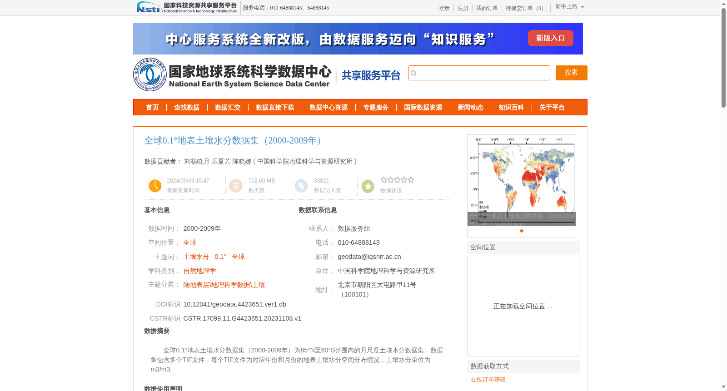This screenshot has height=391, width=727.
Task: Open the 国际数据资源 menu
Action: (x=423, y=108)
